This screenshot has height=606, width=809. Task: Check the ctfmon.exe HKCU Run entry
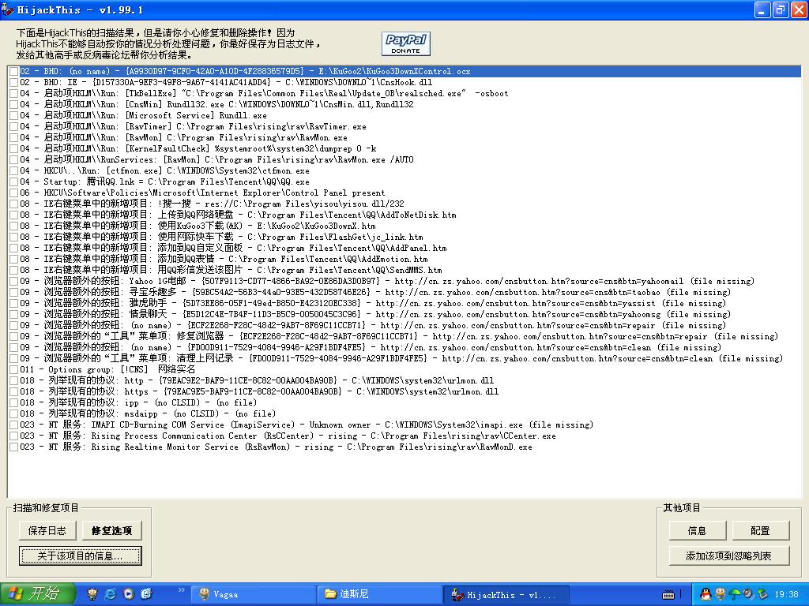14,170
